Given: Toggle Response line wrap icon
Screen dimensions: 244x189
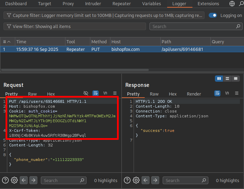Looking at the screenshot, I should click(217, 93).
